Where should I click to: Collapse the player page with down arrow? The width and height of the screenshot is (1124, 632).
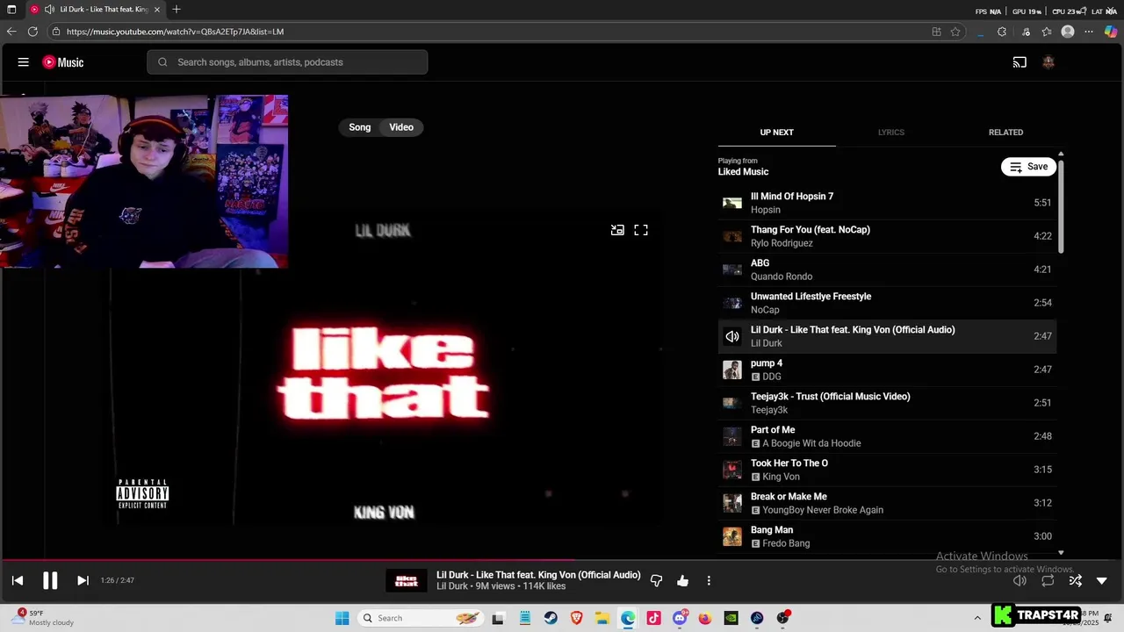click(x=1102, y=580)
